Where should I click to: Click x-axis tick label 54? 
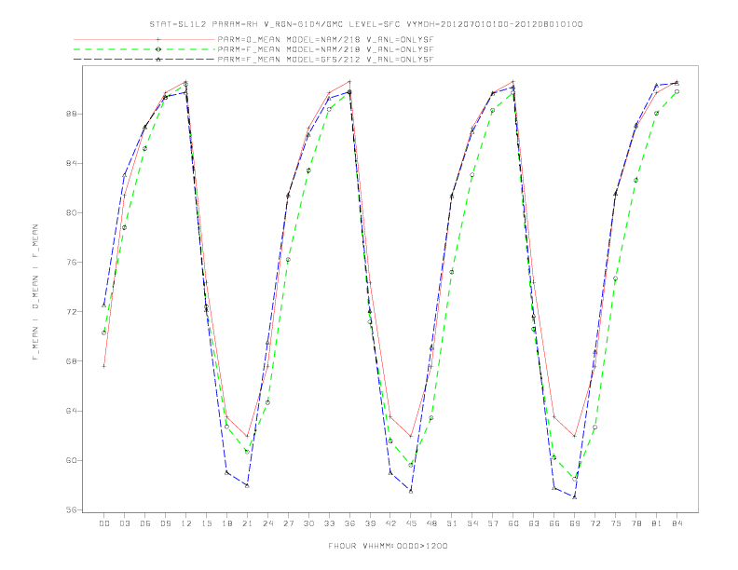tap(472, 523)
